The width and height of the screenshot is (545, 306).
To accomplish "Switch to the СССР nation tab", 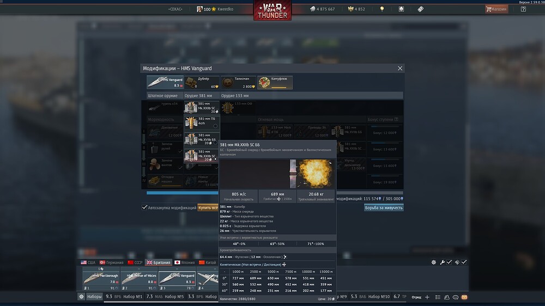I will 135,262.
